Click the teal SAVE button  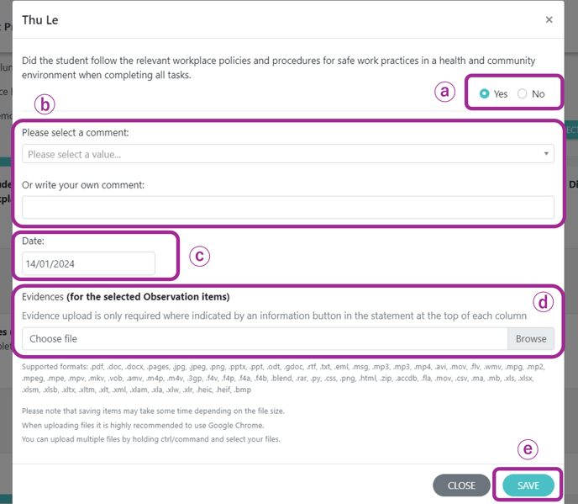(x=528, y=485)
